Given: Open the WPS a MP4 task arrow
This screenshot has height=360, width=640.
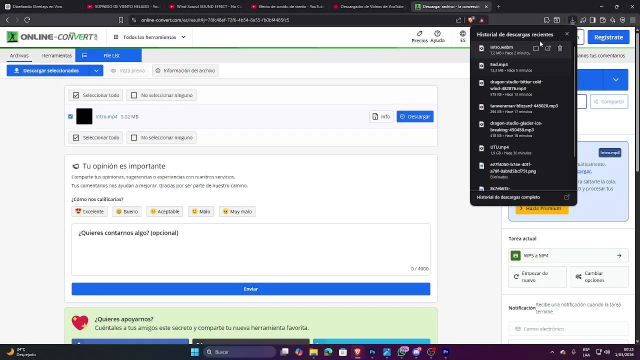Looking at the screenshot, I should pyautogui.click(x=619, y=255).
